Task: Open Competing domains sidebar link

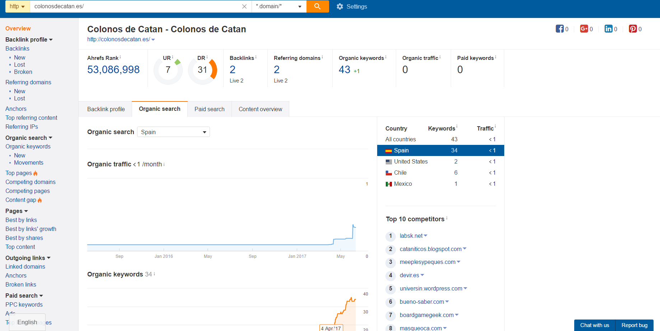Action: pos(31,182)
